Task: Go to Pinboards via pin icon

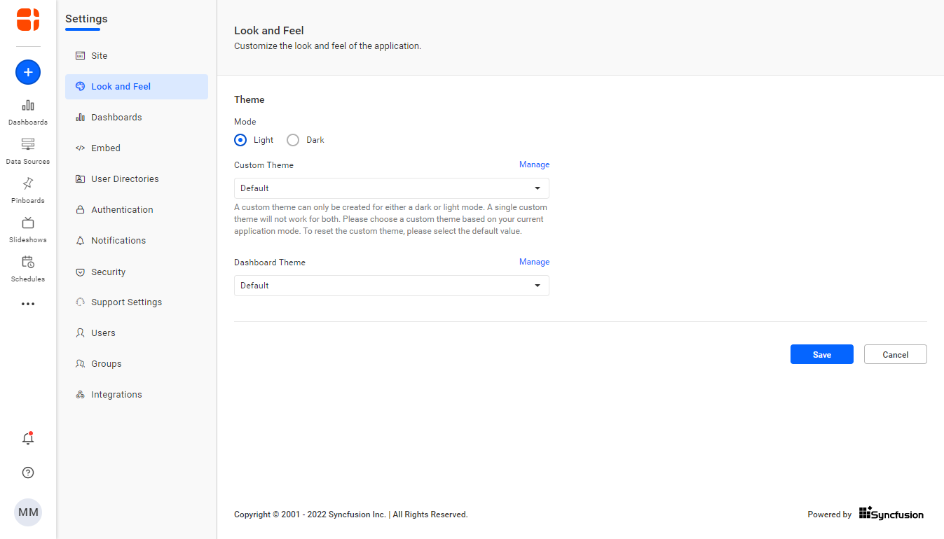Action: pyautogui.click(x=28, y=190)
